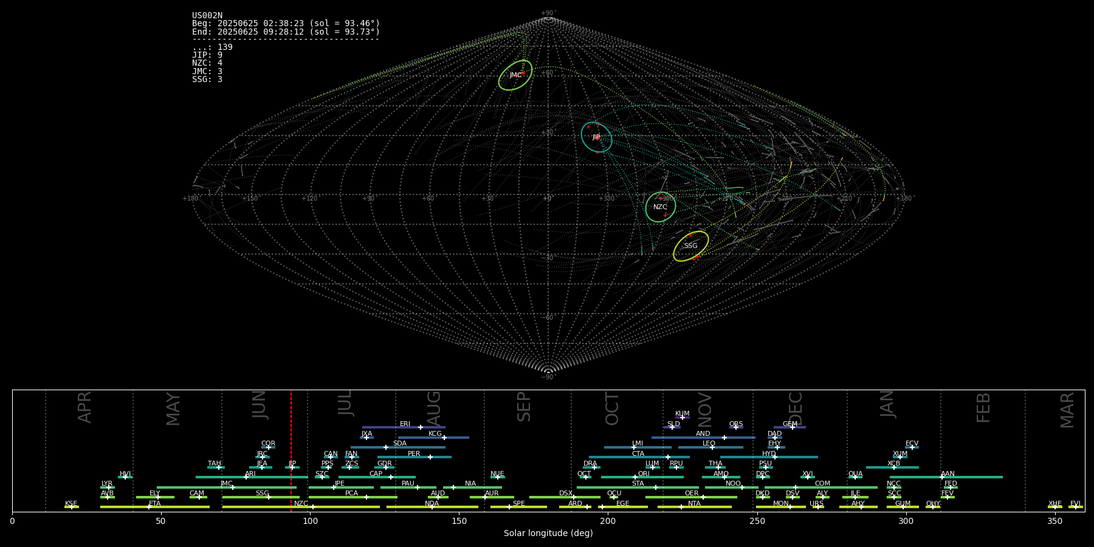Click the ERI shower bar in timeline
1094x547 pixels.
(x=404, y=427)
